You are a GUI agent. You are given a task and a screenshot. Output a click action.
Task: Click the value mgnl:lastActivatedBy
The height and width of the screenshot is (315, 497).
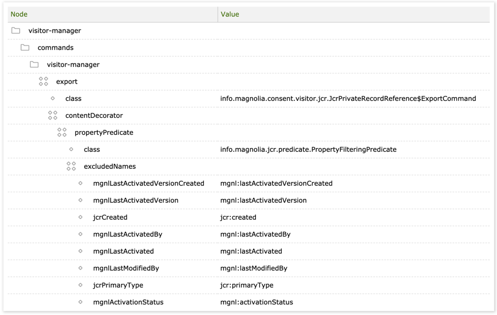tap(255, 234)
